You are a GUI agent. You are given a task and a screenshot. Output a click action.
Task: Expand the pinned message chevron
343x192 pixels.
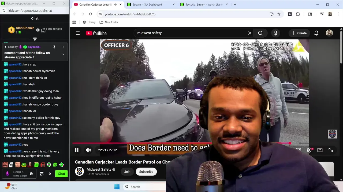(63, 54)
